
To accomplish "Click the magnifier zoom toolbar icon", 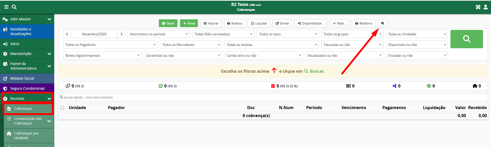I will pyautogui.click(x=383, y=23).
